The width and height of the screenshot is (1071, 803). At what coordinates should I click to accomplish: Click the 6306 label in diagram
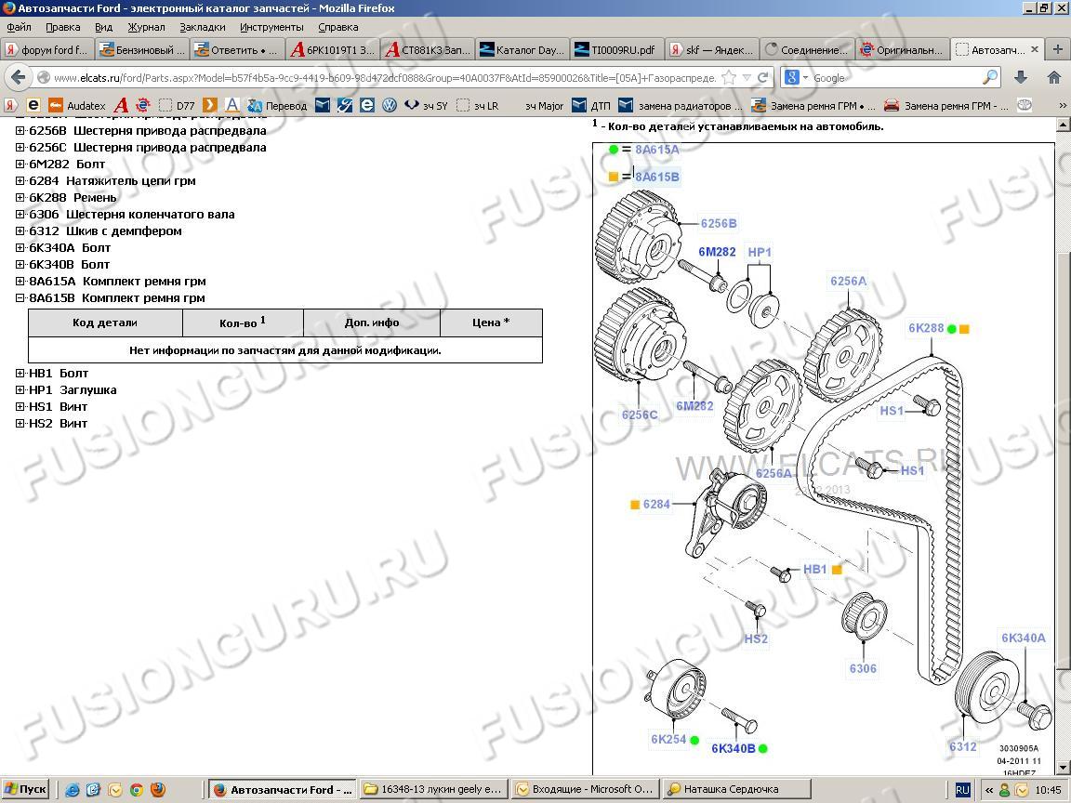pos(863,668)
